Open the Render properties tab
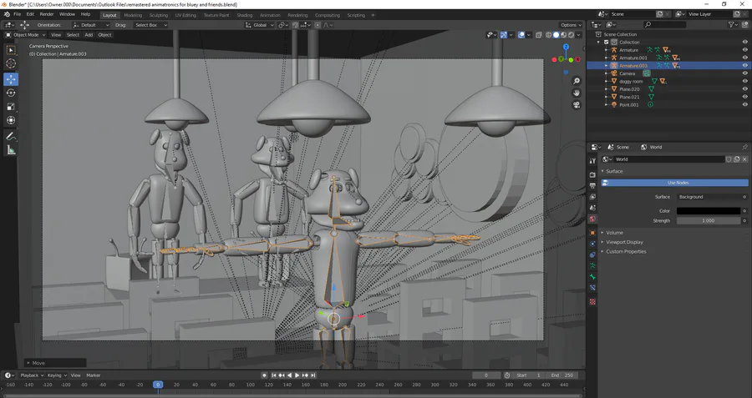752x398 pixels. tap(592, 175)
